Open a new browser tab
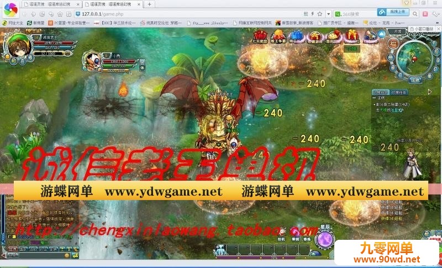The image size is (442, 268). coord(149,4)
